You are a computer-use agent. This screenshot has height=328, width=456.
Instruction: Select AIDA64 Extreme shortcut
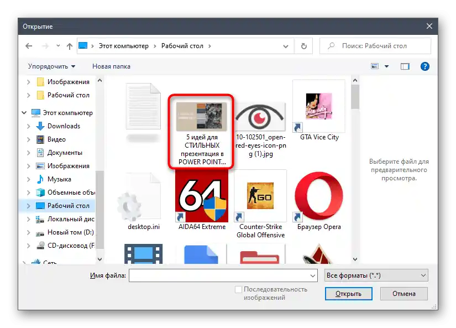[202, 200]
